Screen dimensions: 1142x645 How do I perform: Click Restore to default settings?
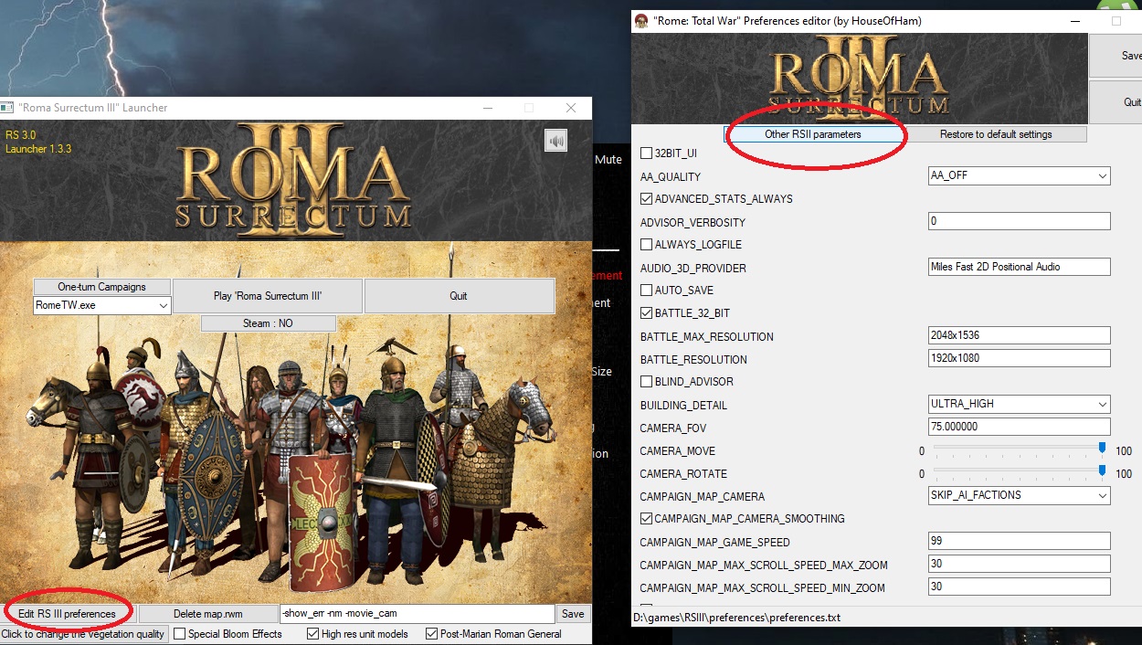coord(996,134)
